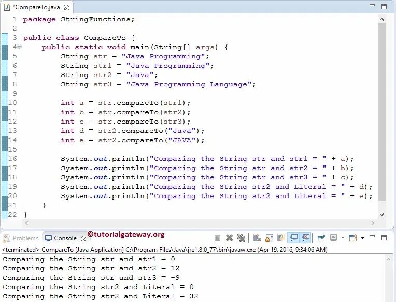Close the CompareTo.java editor tab
396x302 pixels.
[x=67, y=7]
